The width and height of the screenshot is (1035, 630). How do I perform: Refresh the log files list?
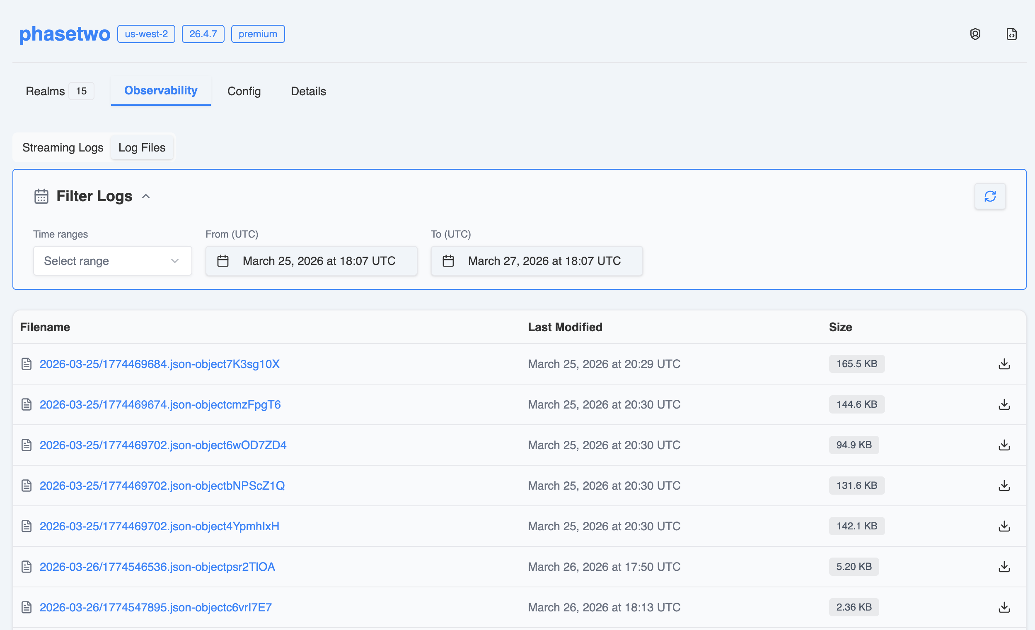[990, 196]
